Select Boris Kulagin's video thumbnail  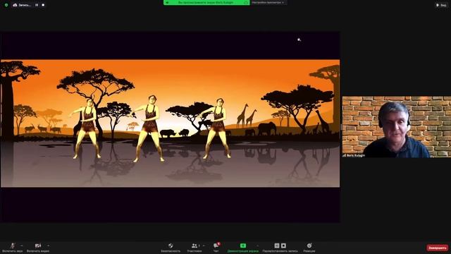coord(396,127)
